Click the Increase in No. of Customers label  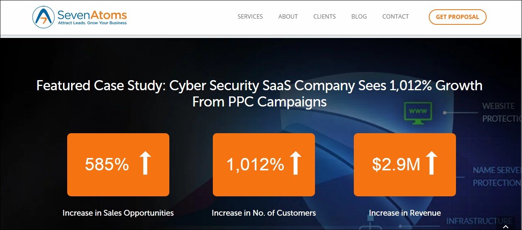click(x=264, y=213)
